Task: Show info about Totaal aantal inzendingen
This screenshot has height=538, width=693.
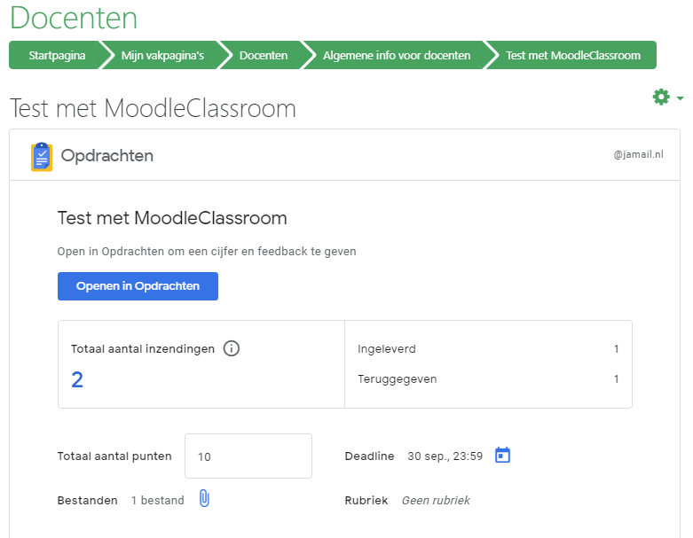Action: click(231, 348)
